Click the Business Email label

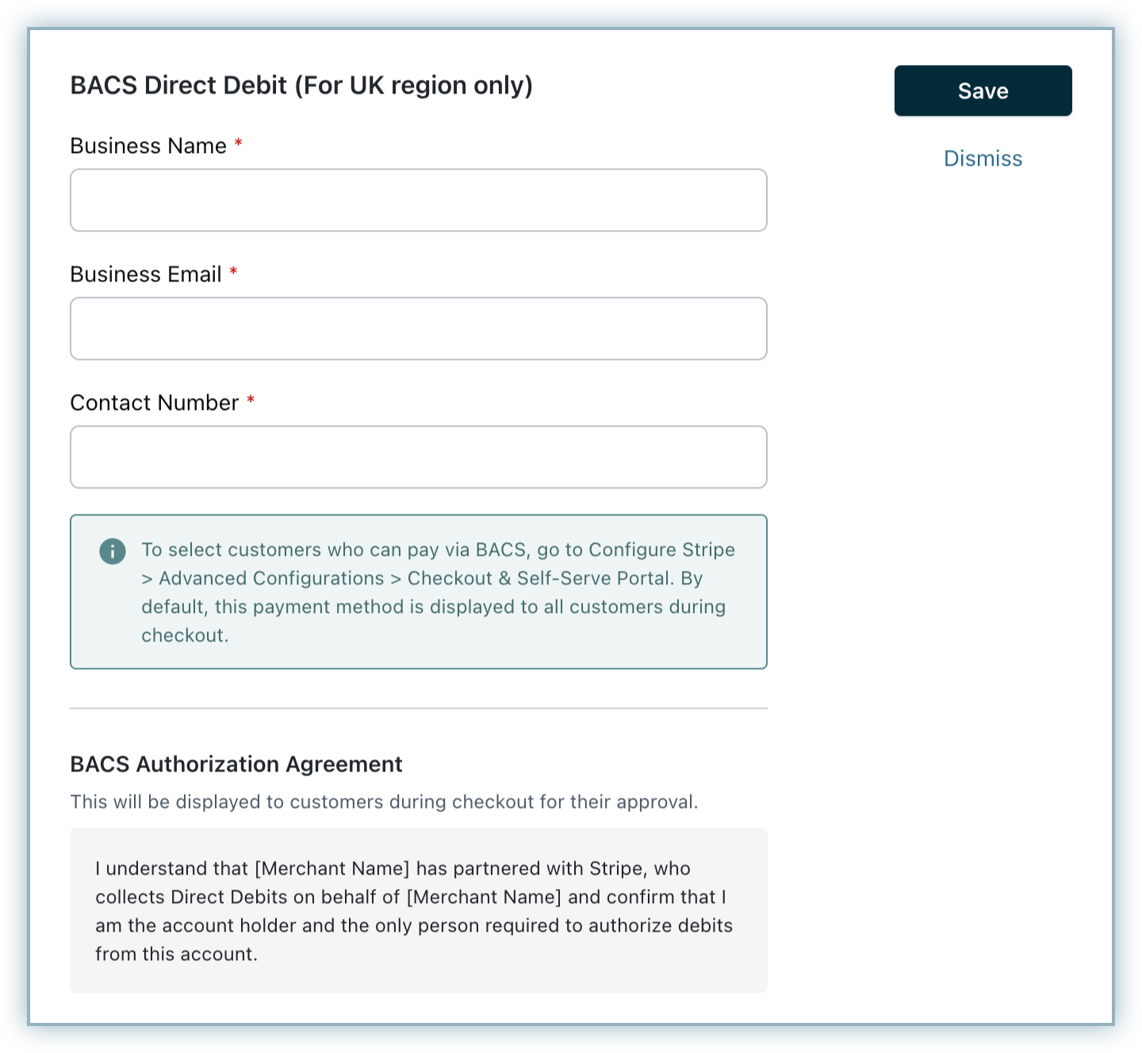point(146,274)
